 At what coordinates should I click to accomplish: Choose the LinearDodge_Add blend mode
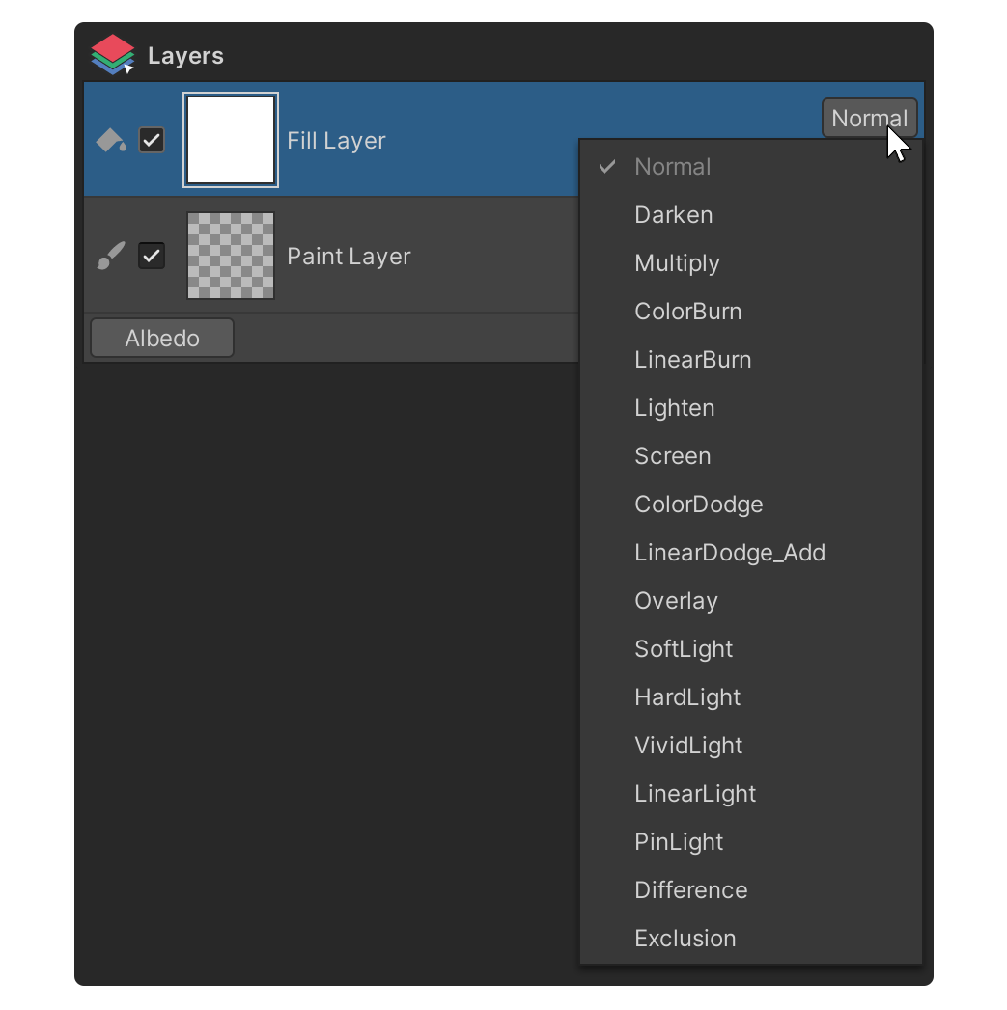coord(751,553)
